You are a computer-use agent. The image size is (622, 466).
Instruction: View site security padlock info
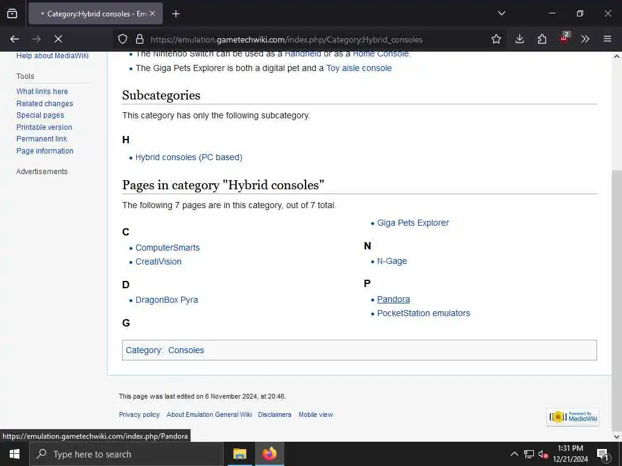pyautogui.click(x=139, y=39)
